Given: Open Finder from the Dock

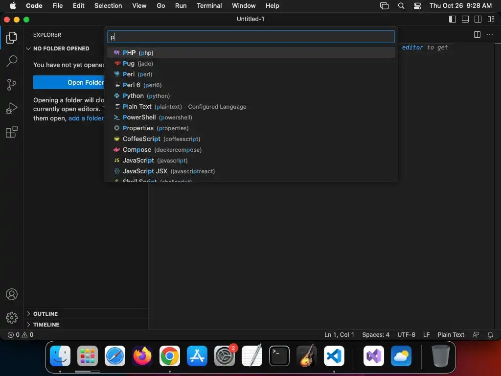Looking at the screenshot, I should pos(60,356).
